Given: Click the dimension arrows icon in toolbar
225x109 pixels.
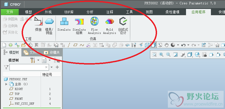Looking at the screenshot, I should point(102,45).
